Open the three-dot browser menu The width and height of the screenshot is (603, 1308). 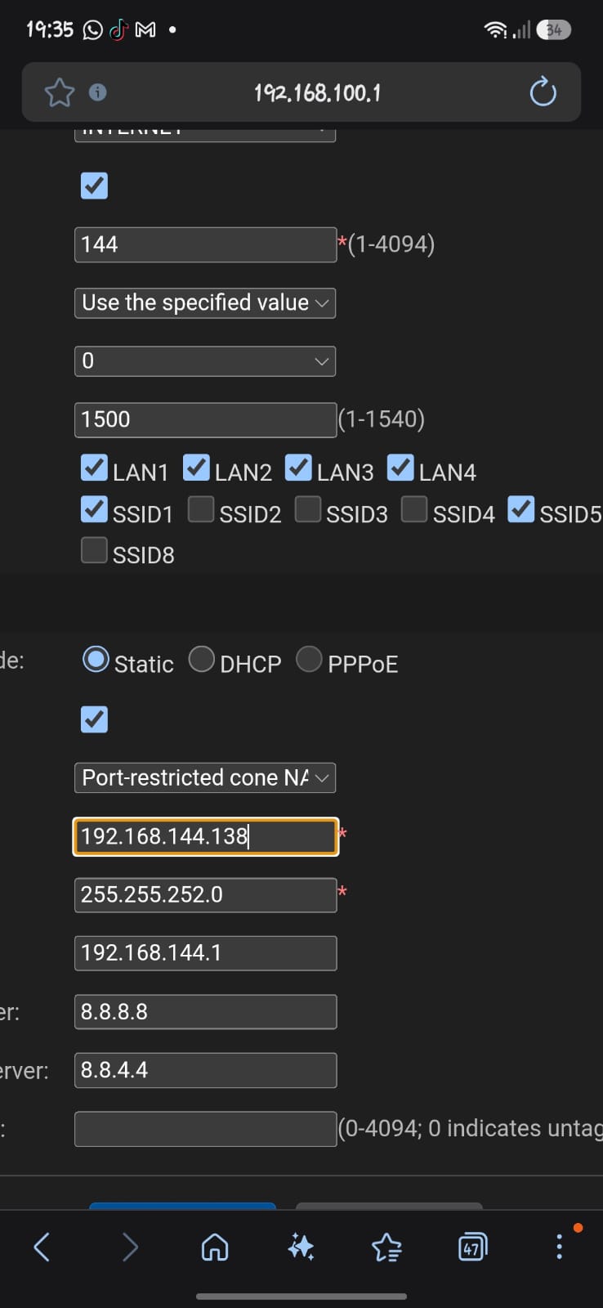coord(559,1247)
